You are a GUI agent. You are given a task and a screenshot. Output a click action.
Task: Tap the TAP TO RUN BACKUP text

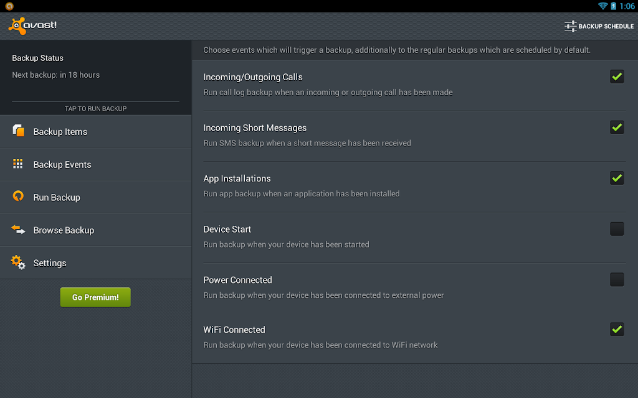(x=95, y=109)
